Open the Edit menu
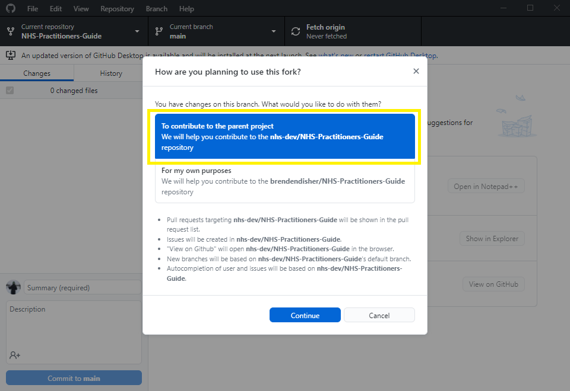The height and width of the screenshot is (391, 570). coord(56,9)
